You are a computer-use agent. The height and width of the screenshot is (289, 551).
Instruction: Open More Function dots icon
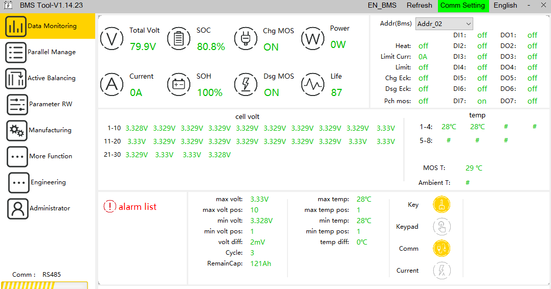point(17,156)
